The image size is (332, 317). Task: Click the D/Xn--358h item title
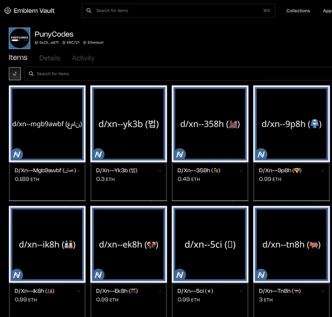pos(199,170)
